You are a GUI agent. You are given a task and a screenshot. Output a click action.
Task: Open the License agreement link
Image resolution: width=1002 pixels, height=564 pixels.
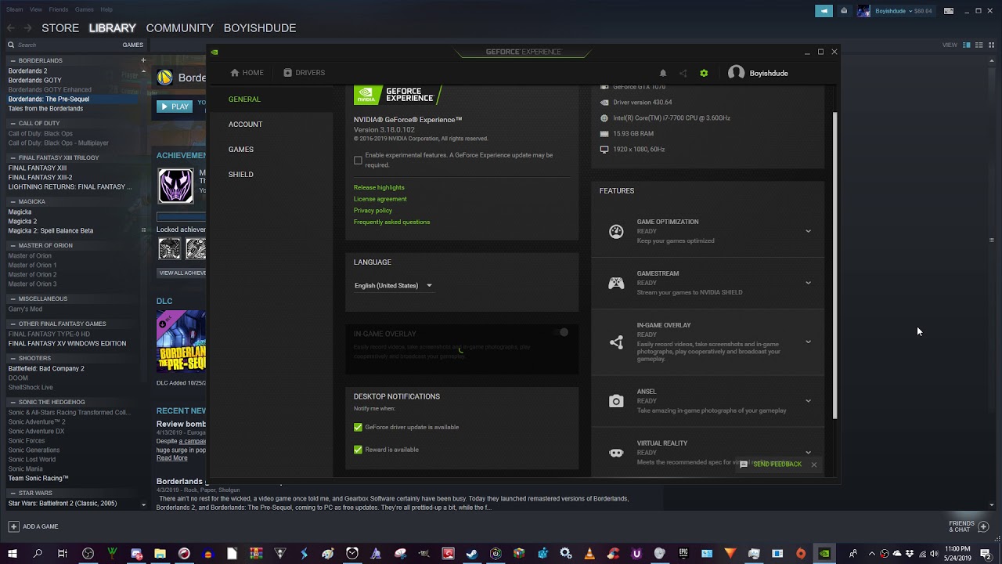380,199
